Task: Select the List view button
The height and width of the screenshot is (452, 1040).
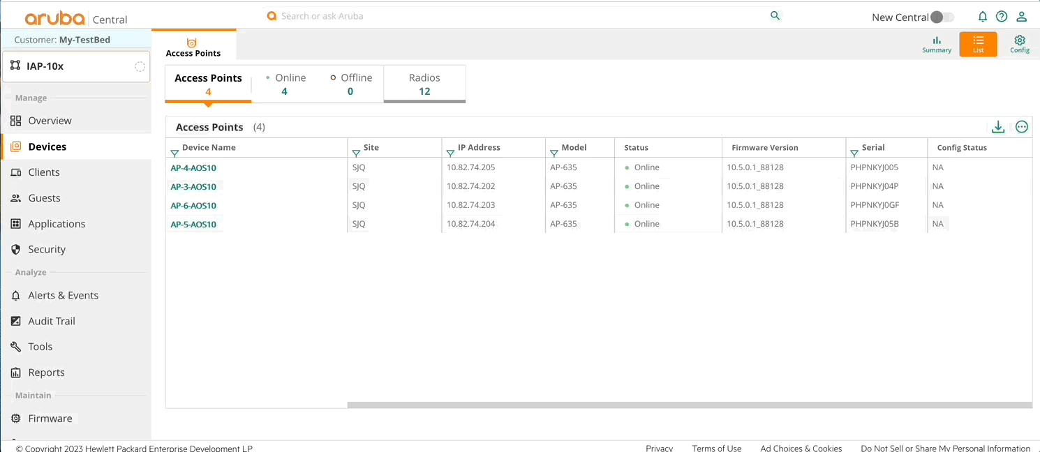Action: pos(978,44)
